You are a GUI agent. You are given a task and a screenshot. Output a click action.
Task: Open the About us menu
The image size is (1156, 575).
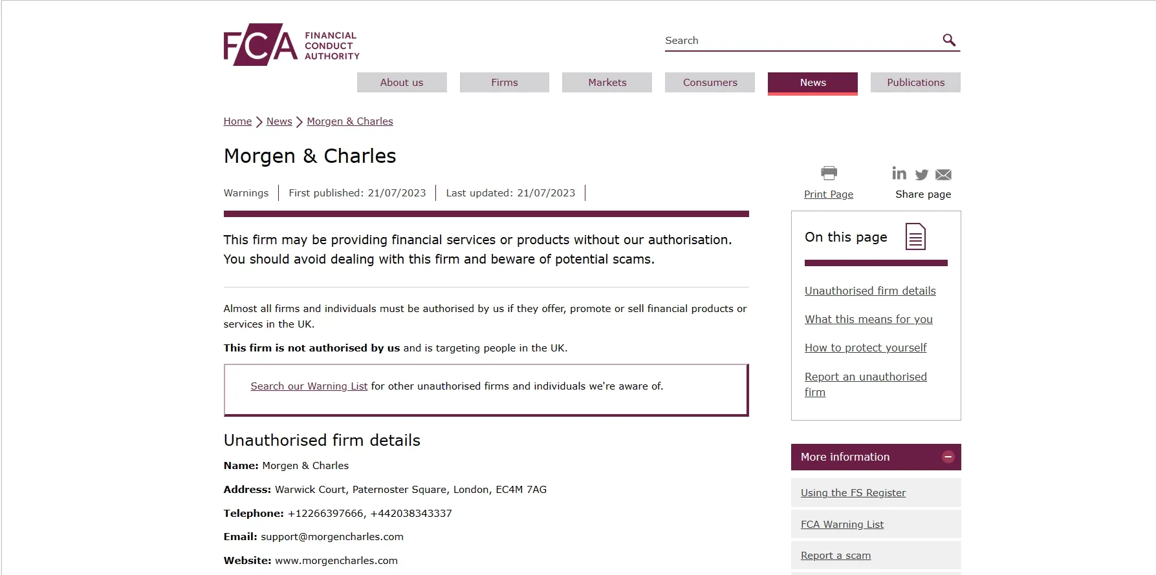click(402, 82)
